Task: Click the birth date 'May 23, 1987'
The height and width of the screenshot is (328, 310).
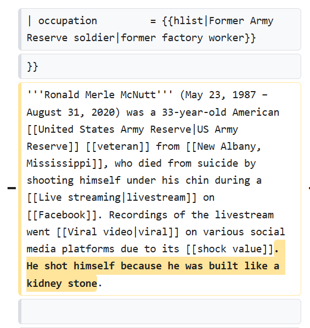Action: [x=221, y=95]
